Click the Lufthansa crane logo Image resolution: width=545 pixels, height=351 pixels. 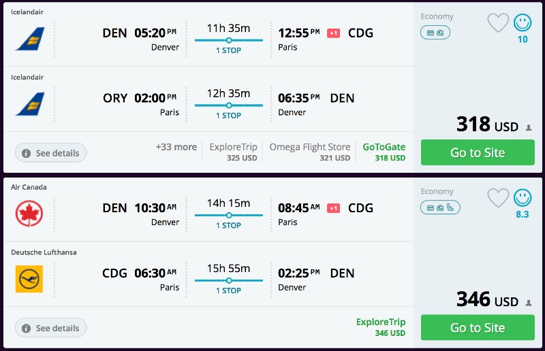click(29, 279)
